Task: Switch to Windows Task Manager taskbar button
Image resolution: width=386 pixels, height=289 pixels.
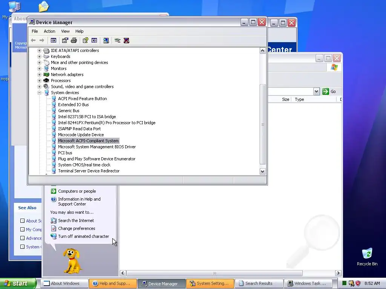Action: tap(308, 283)
